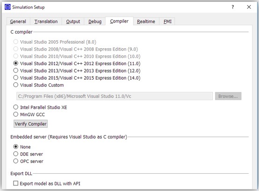Select the Debug tab

pyautogui.click(x=95, y=22)
